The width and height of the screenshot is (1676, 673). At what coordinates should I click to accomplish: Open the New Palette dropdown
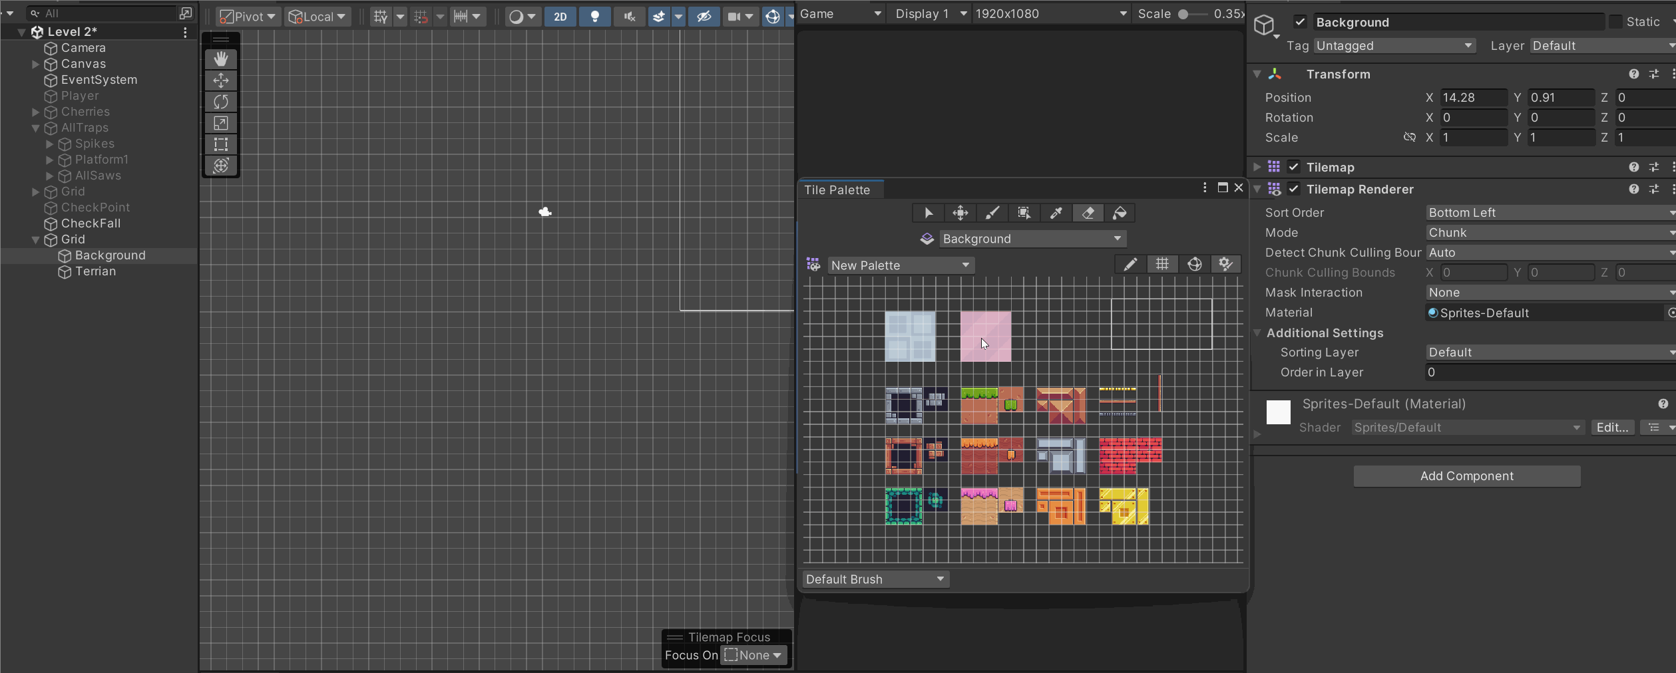tap(900, 265)
